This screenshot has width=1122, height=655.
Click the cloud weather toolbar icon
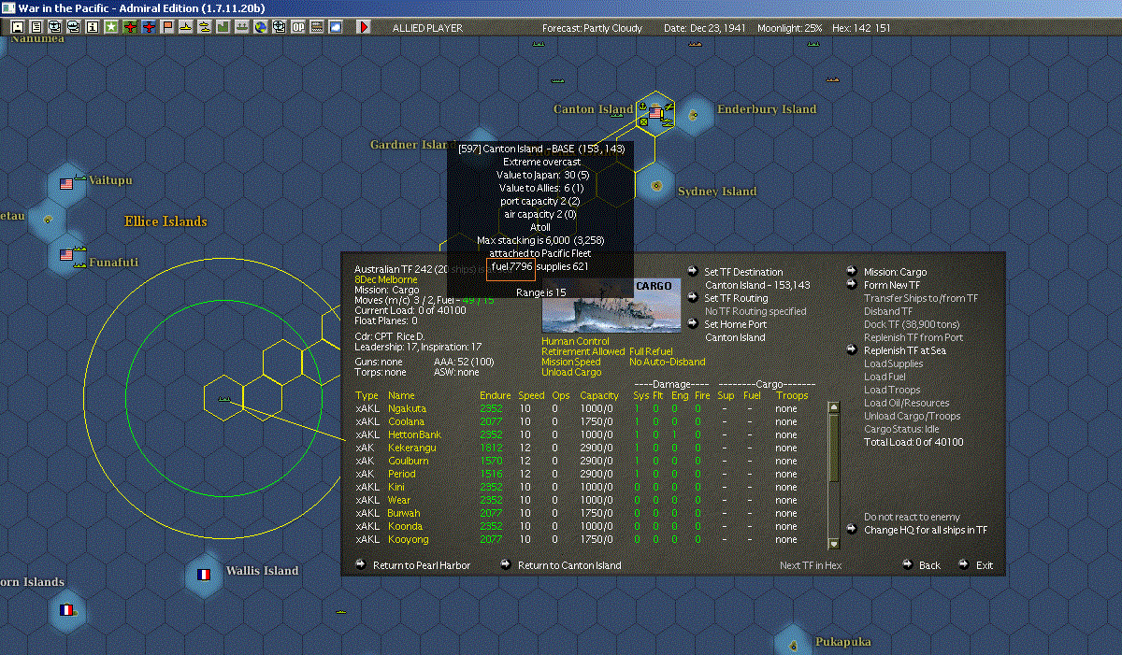click(x=336, y=27)
